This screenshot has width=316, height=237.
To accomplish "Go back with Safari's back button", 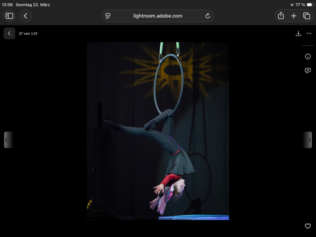I will [x=26, y=16].
